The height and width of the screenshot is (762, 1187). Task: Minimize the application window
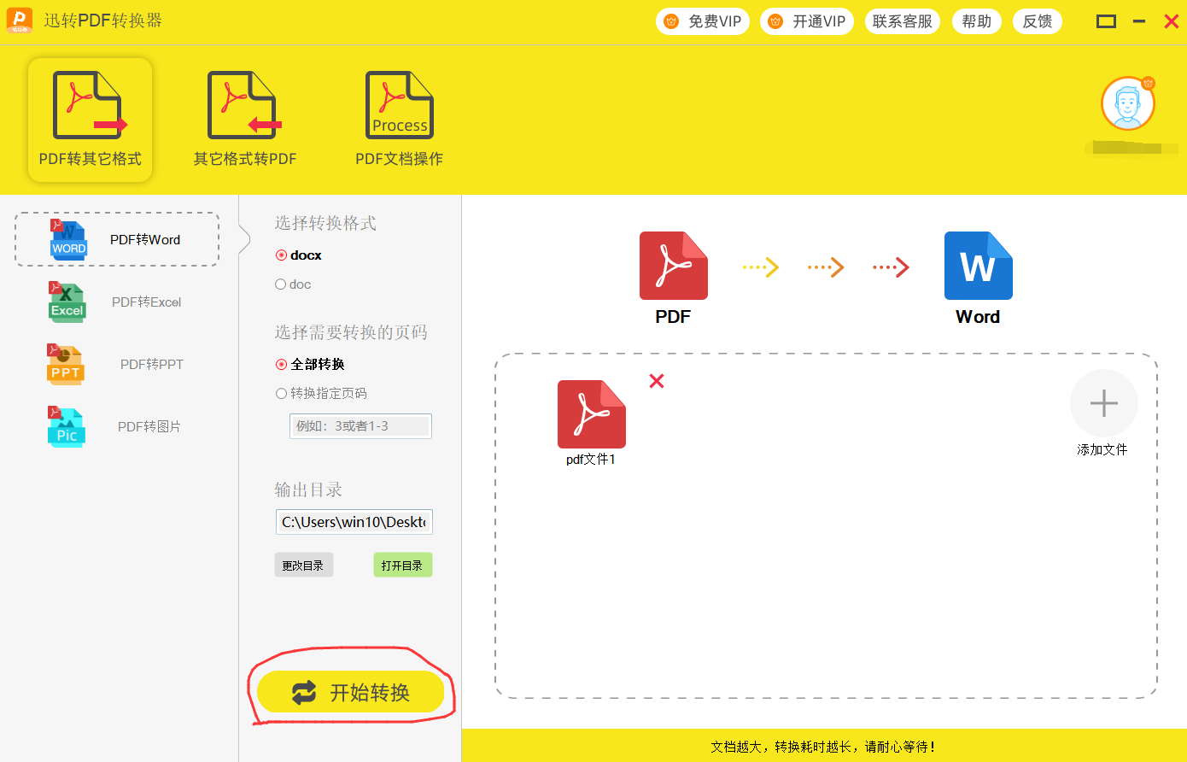pos(1139,21)
